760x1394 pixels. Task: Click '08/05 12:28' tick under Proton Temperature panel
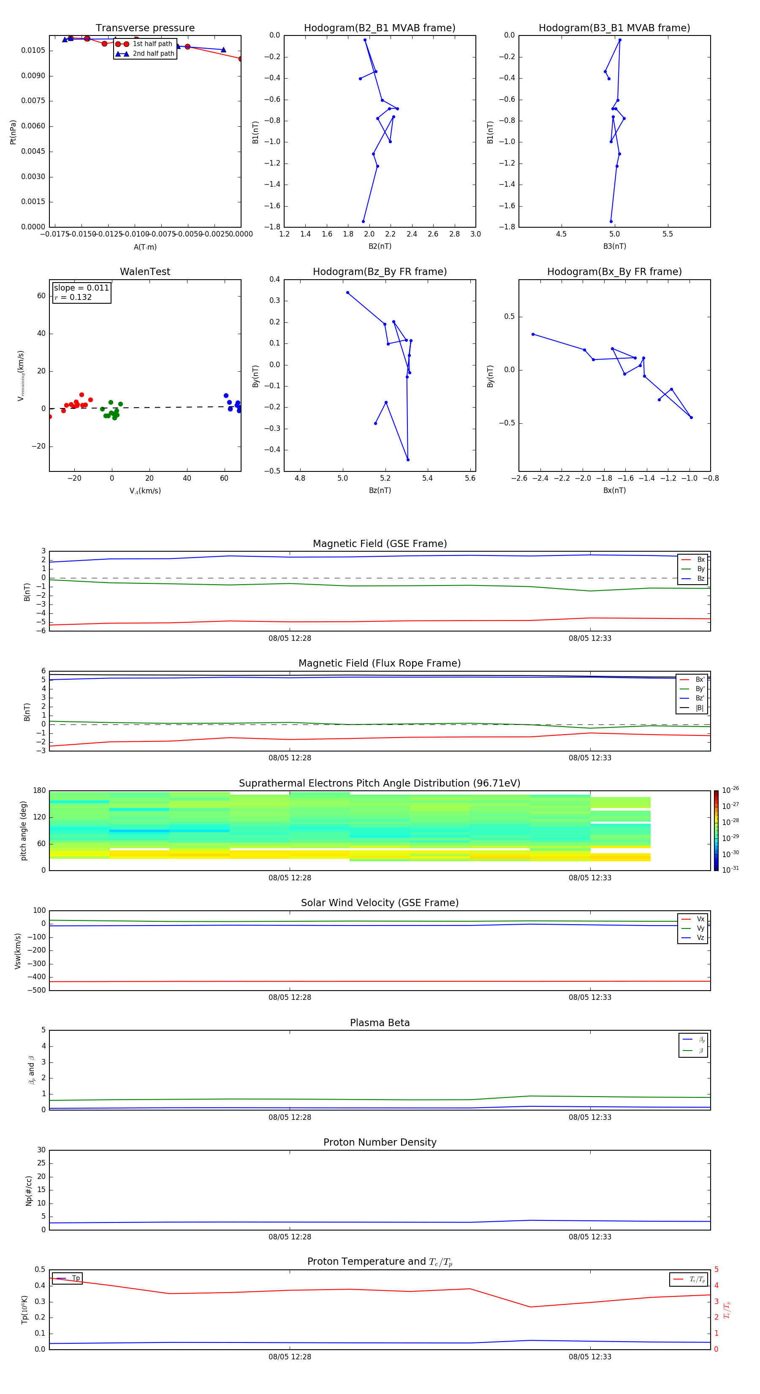pyautogui.click(x=290, y=1357)
